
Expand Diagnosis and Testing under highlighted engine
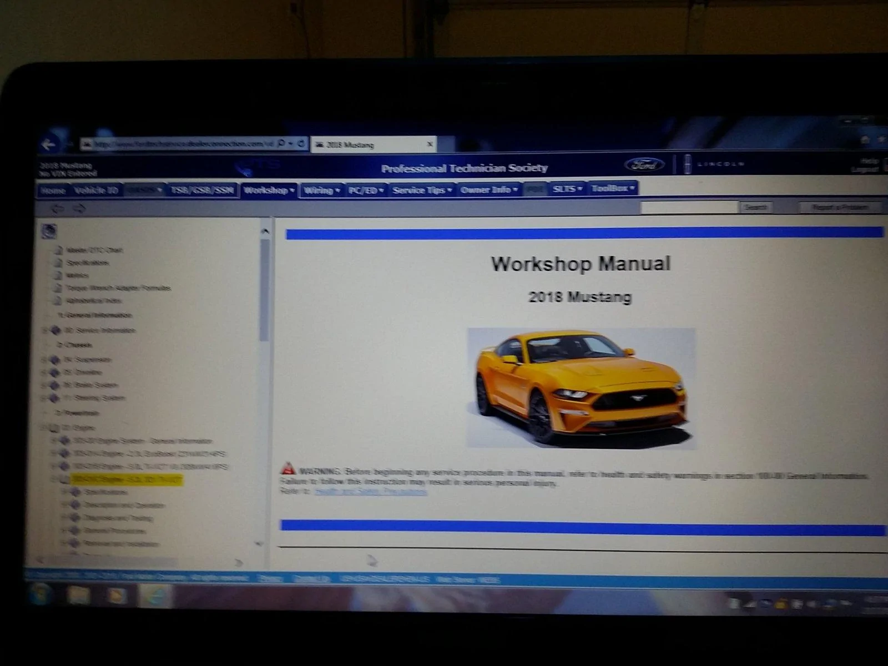pyautogui.click(x=64, y=517)
